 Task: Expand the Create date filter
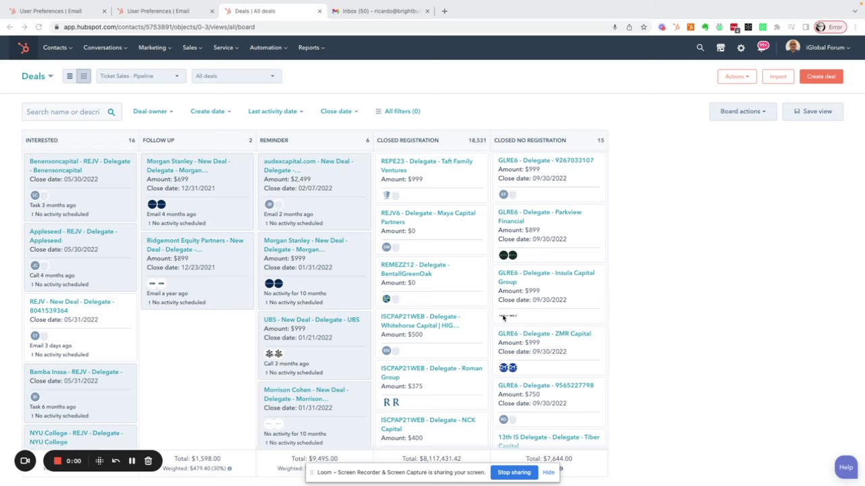[x=211, y=111]
